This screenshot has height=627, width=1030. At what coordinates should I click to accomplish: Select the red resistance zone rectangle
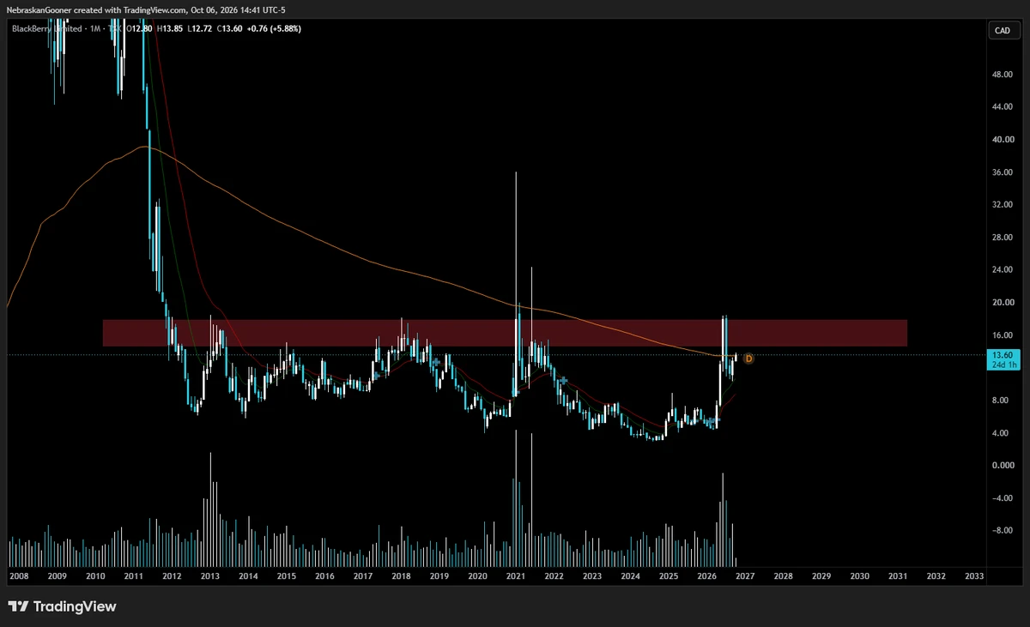coord(505,333)
